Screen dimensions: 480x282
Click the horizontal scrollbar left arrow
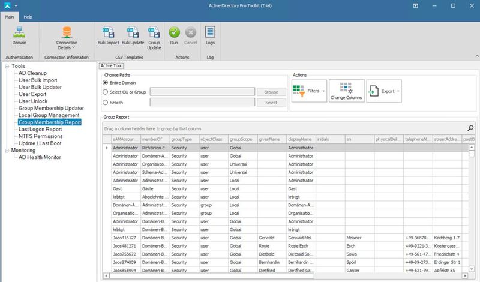click(106, 275)
